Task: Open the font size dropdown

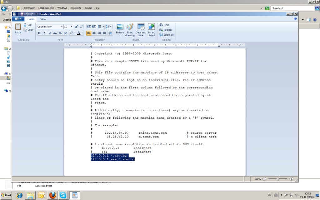Action: [72, 27]
